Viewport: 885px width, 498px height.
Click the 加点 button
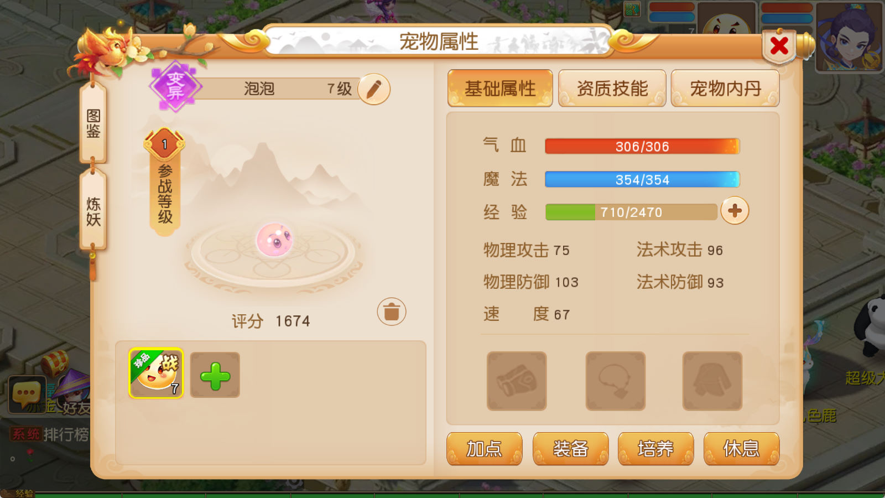coord(485,449)
